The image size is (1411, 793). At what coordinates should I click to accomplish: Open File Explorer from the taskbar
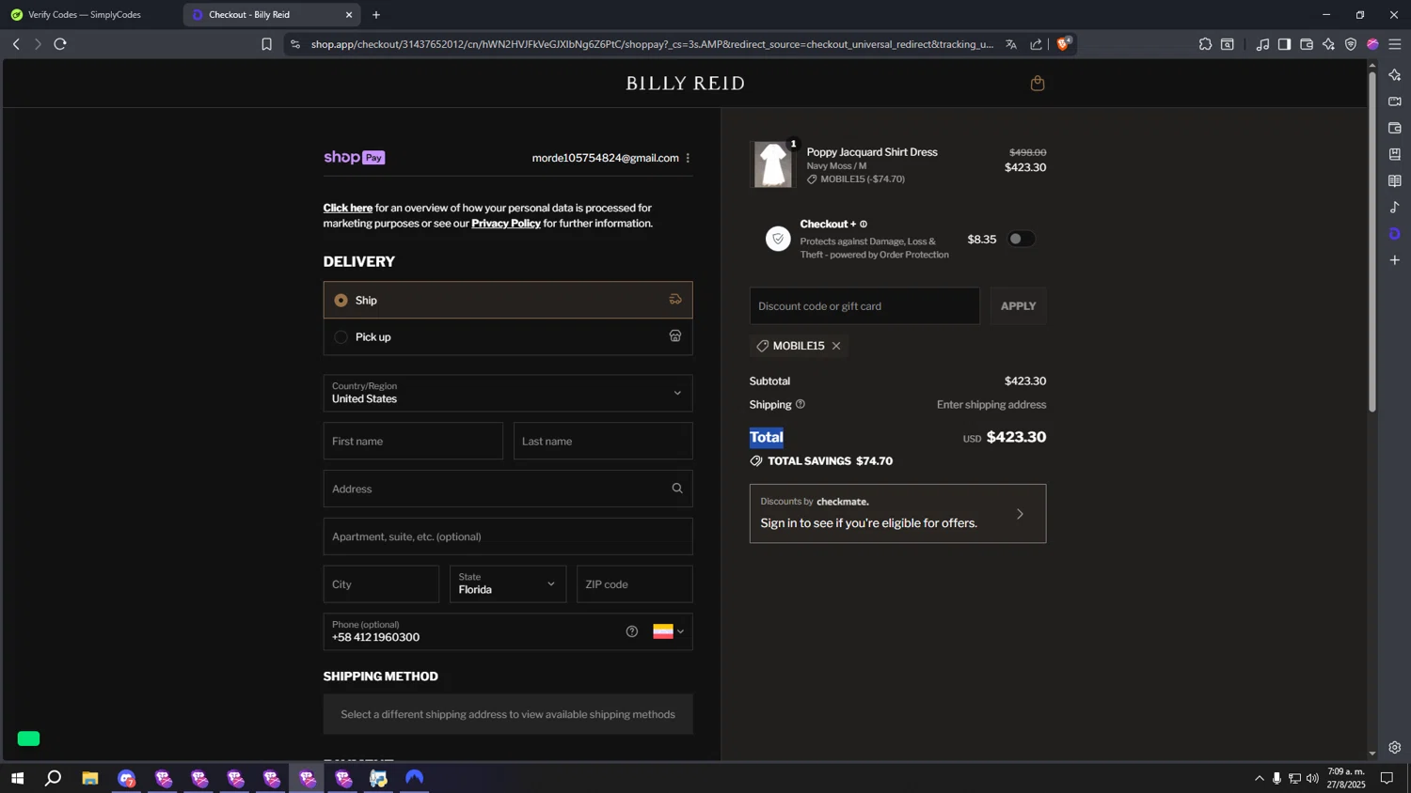[90, 778]
